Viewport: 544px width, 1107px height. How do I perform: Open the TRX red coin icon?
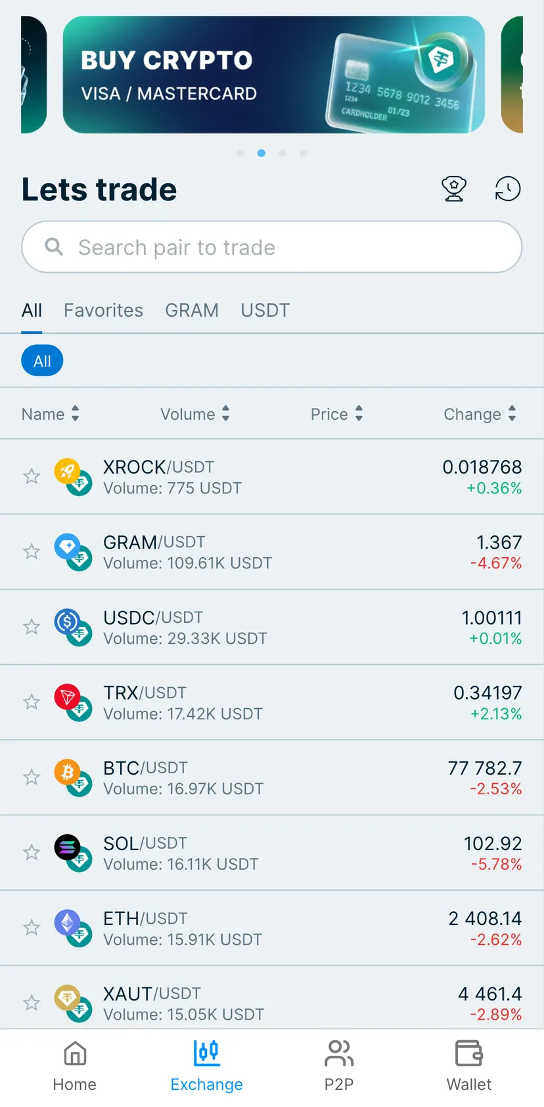tap(67, 697)
